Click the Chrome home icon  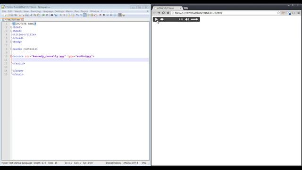coord(168,13)
